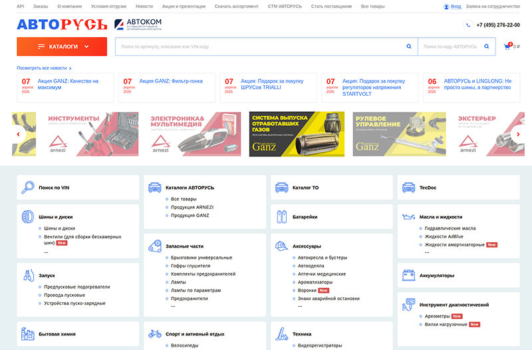
Task: Open the Продукция GANZ link
Action: (190, 215)
